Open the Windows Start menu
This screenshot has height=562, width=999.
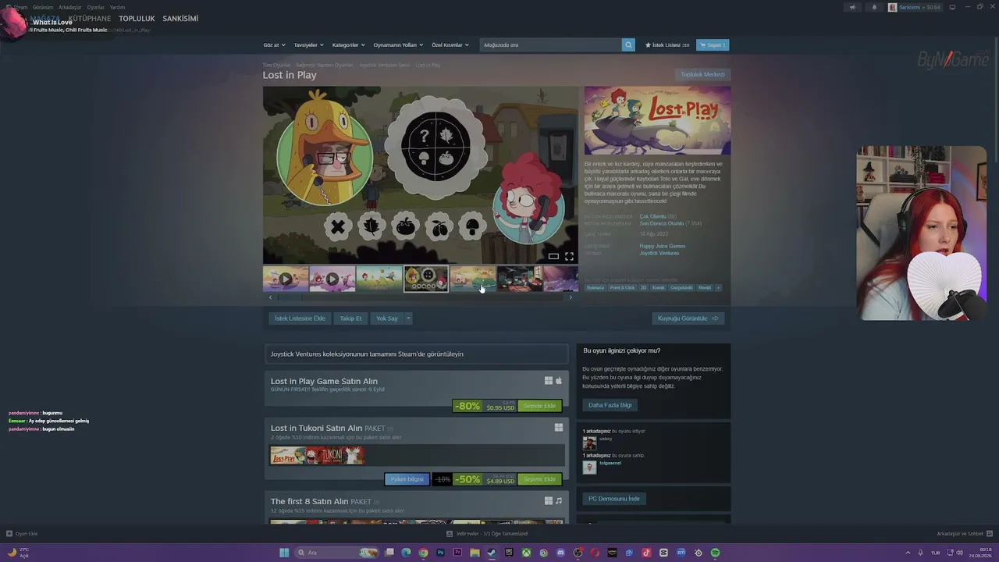tap(284, 553)
